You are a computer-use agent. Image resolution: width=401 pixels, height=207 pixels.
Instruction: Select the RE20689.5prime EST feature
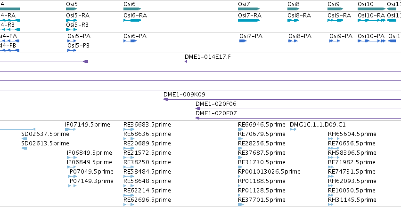129,148
